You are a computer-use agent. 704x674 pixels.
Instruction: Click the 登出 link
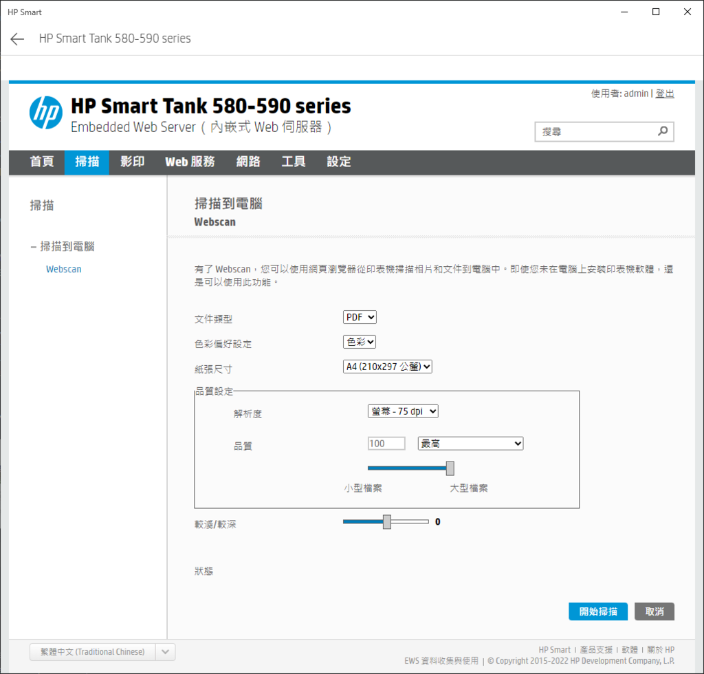coord(665,94)
